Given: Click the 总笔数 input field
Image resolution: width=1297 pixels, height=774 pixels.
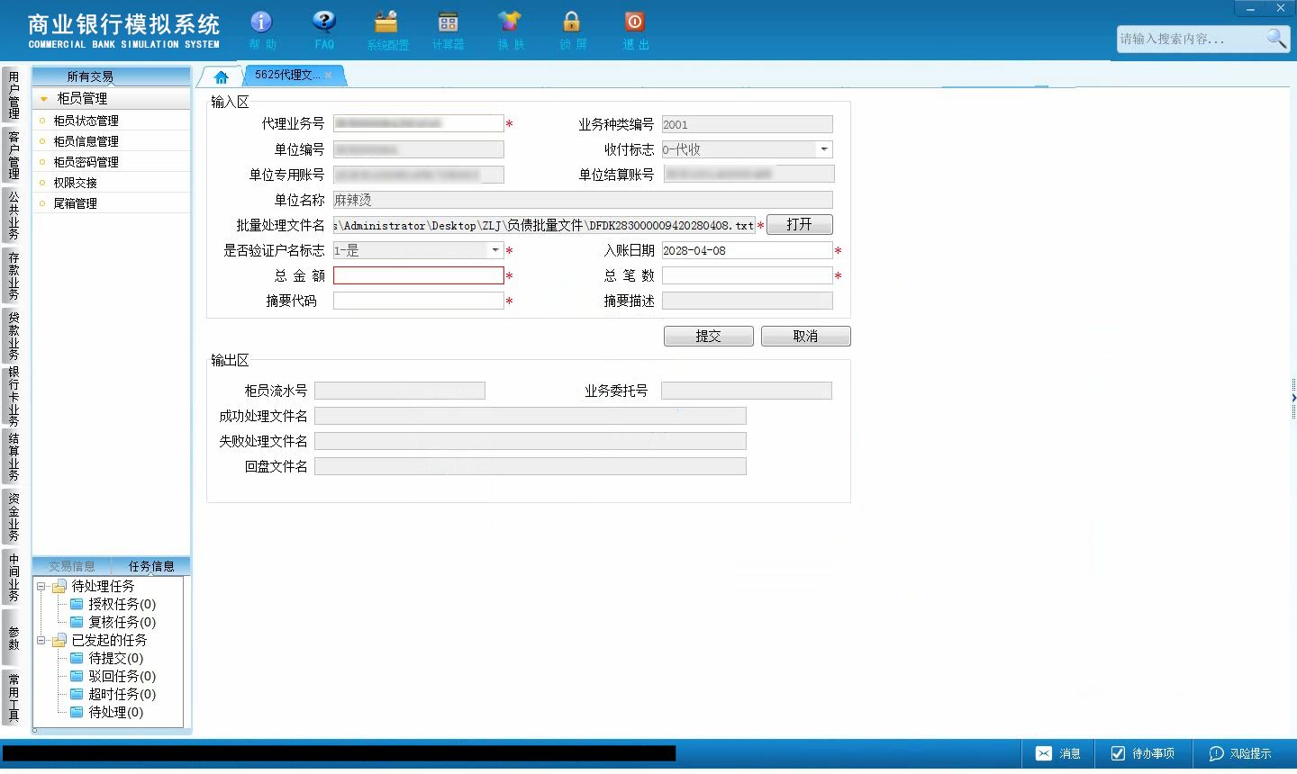Looking at the screenshot, I should [x=747, y=275].
